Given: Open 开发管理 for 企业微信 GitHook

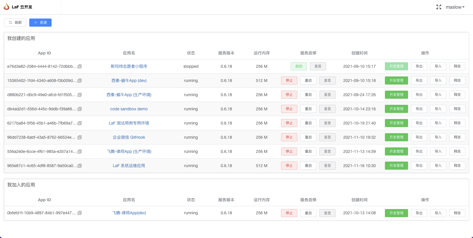Looking at the screenshot, I should pos(396,137).
